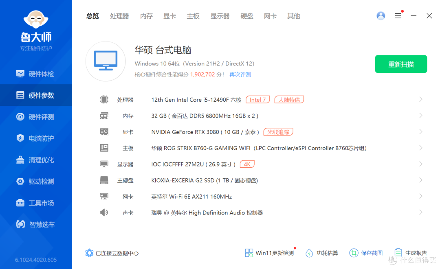This screenshot has height=269, width=440.
Task: Click 已连接云数据中心 status text
Action: pos(117,253)
